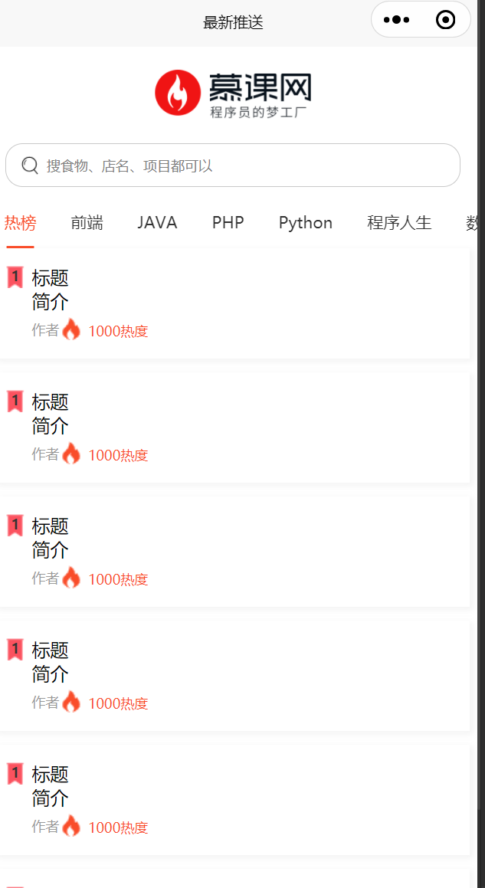This screenshot has height=888, width=485.
Task: Choose the Python tab
Action: tap(306, 223)
